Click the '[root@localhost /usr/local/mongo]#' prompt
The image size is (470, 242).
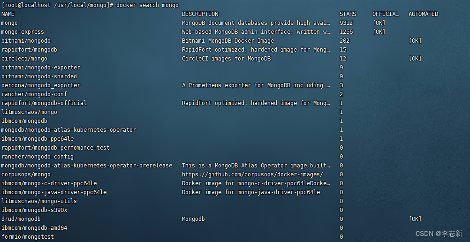[x=58, y=5]
